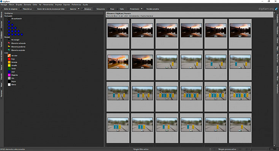
Task: Expand the Presentación dropdown arrow
Action: click(x=142, y=9)
